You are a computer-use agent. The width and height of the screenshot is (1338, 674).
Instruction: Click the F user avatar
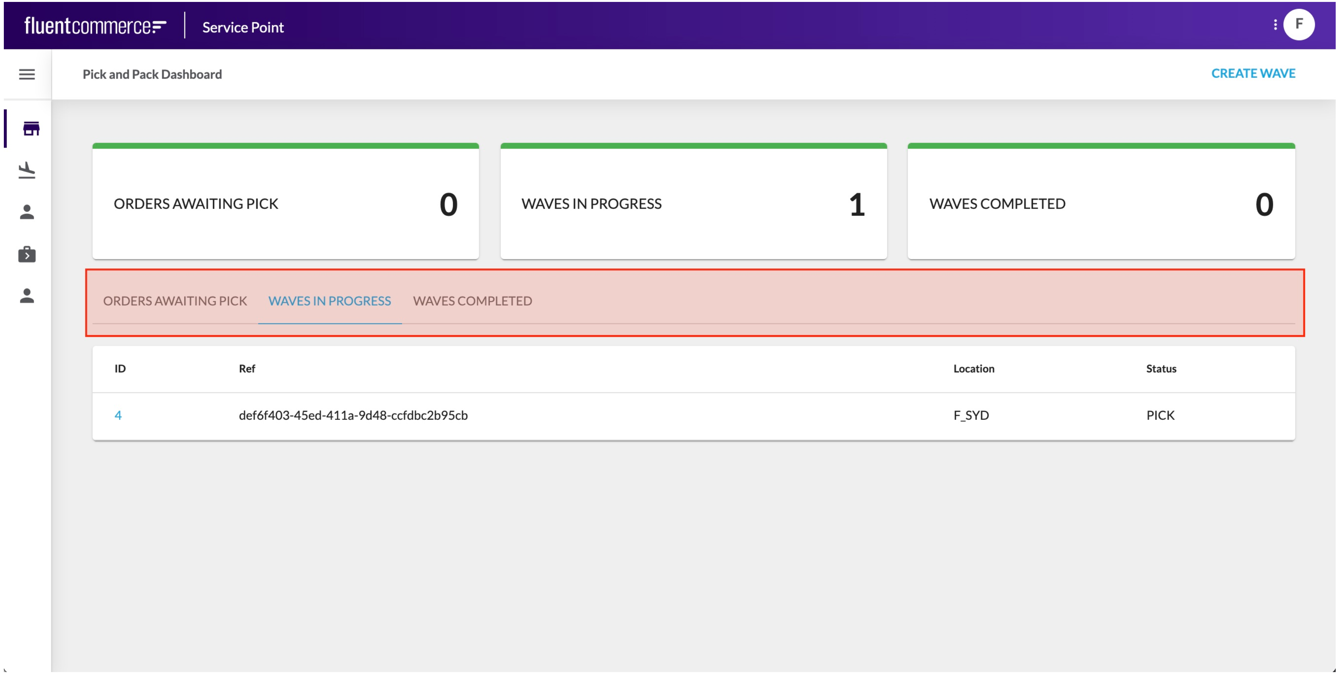point(1299,25)
